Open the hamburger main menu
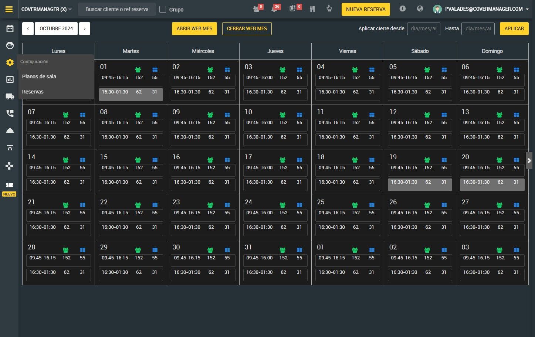 pyautogui.click(x=9, y=9)
